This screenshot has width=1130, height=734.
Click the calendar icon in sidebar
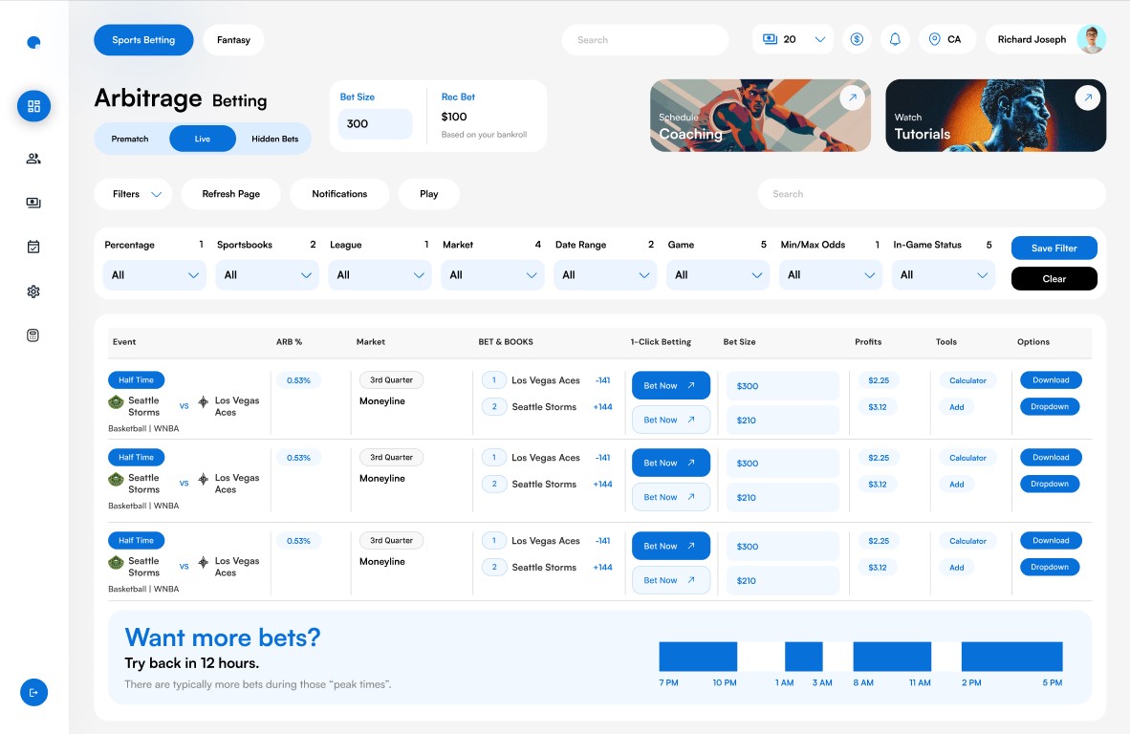pyautogui.click(x=33, y=247)
